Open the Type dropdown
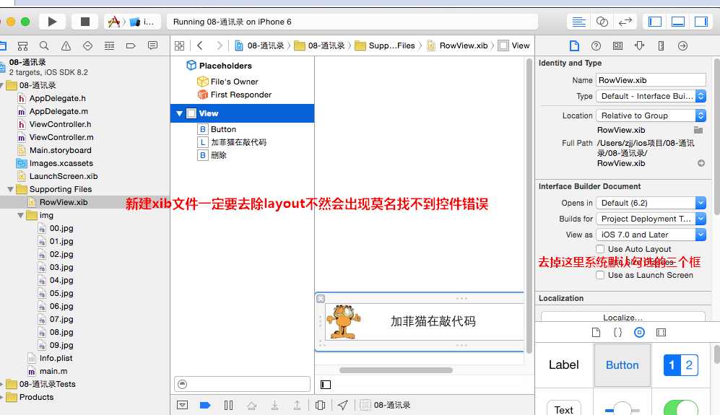720x415 pixels. [x=651, y=97]
